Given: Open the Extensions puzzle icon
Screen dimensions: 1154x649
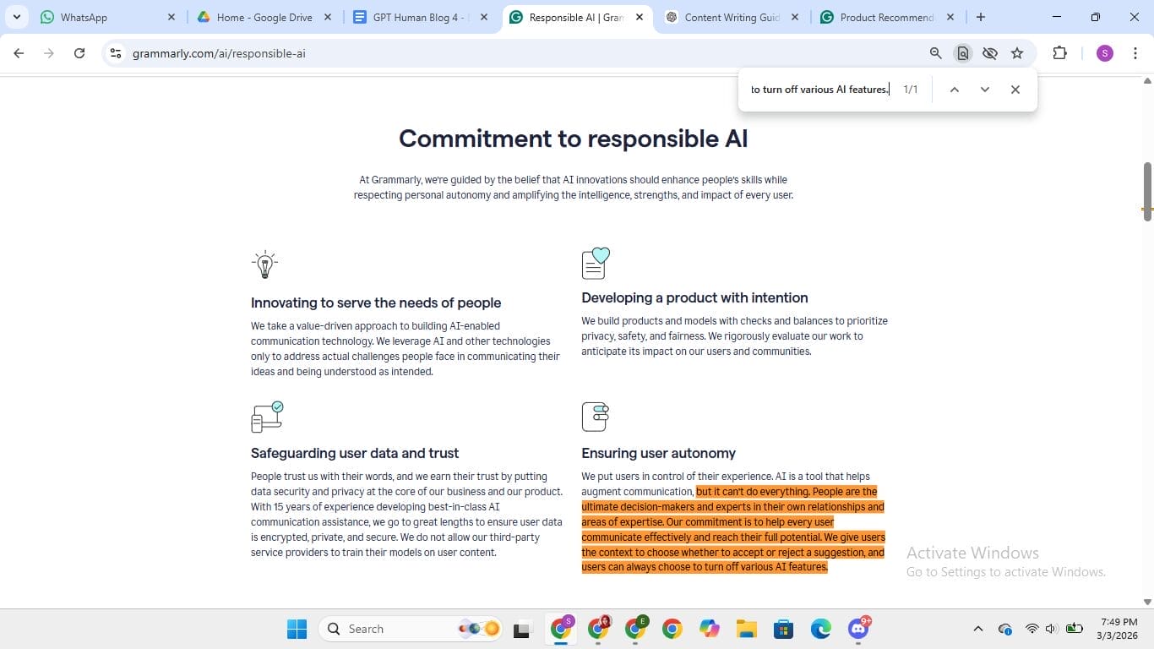Looking at the screenshot, I should (x=1059, y=53).
